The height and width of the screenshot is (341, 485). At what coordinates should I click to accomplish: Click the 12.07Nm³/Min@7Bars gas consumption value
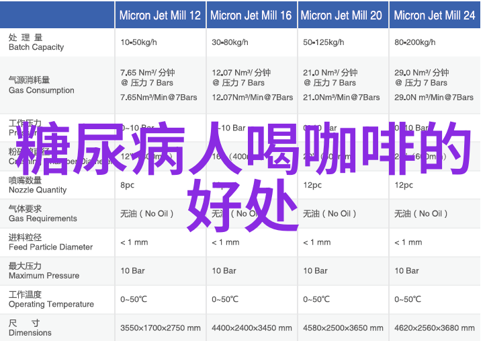coord(253,98)
